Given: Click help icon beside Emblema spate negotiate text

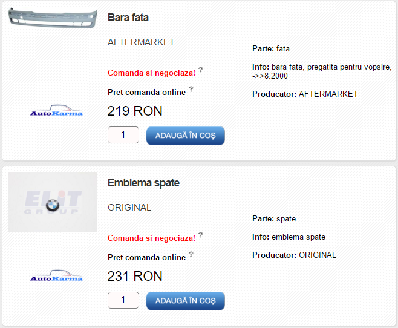Looking at the screenshot, I should pyautogui.click(x=201, y=235).
